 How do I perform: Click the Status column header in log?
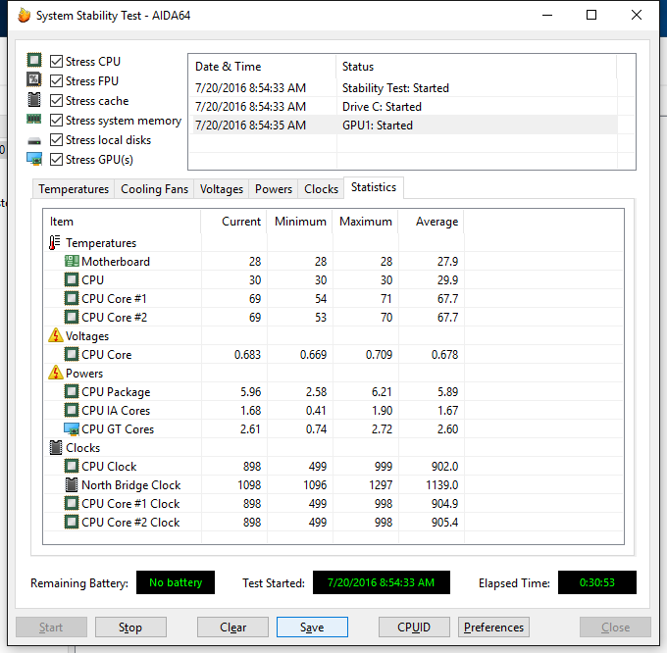pos(476,67)
